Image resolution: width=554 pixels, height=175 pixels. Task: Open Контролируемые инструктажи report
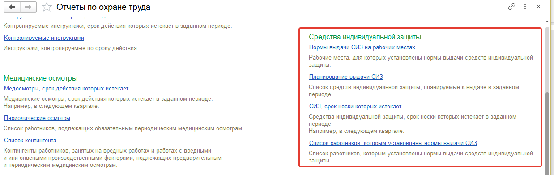[x=44, y=38]
